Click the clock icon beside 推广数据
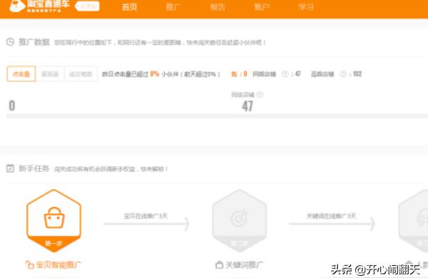 point(10,42)
